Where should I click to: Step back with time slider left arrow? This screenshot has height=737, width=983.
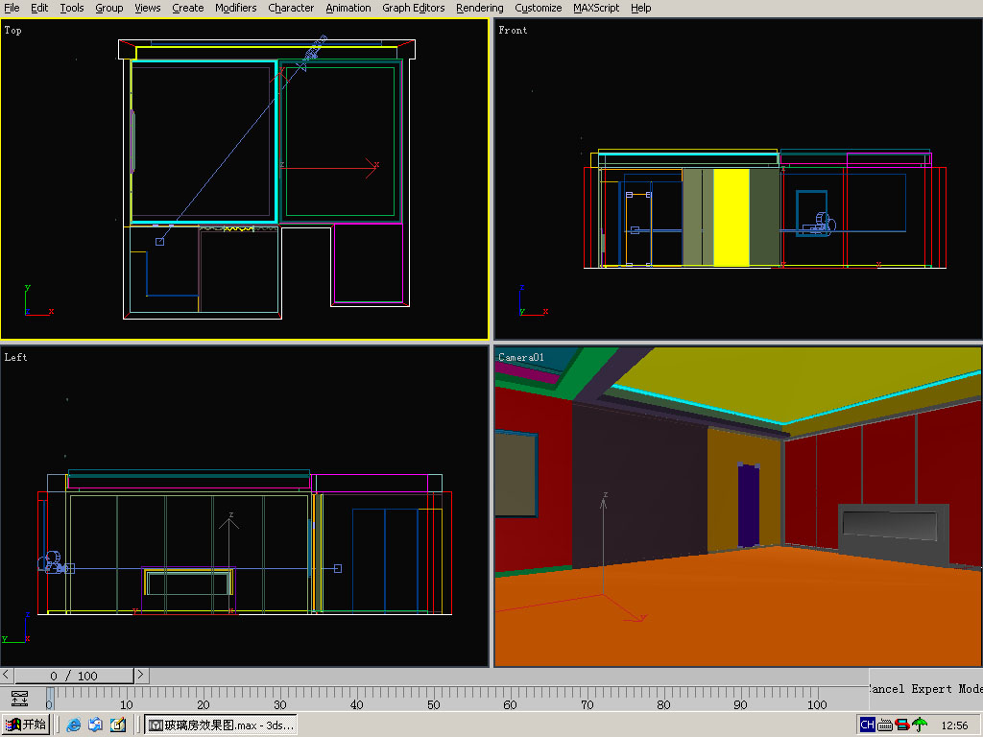(x=7, y=676)
